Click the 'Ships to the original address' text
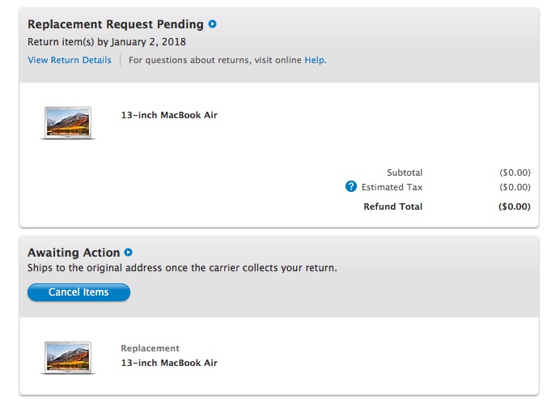This screenshot has width=547, height=400. [x=182, y=268]
